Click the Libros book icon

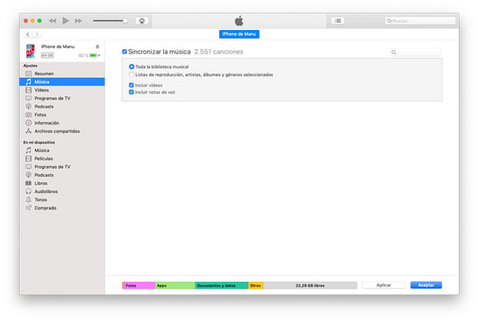(29, 183)
